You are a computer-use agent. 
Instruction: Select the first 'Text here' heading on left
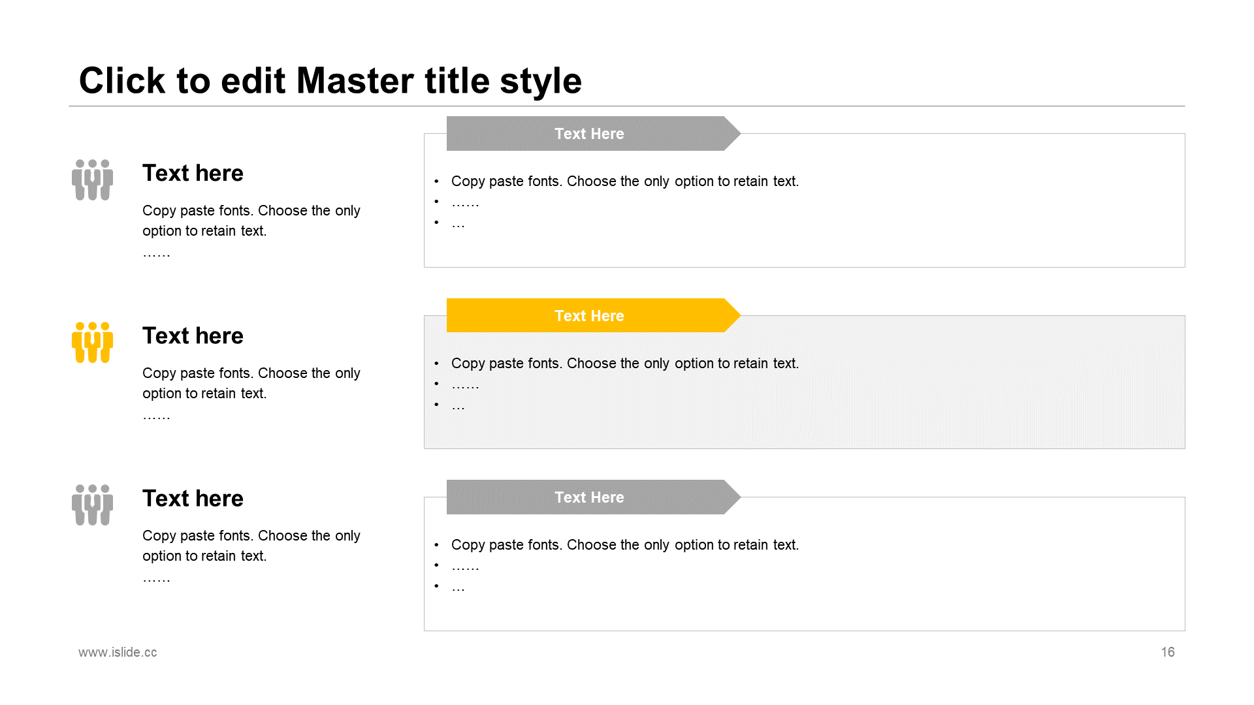coord(193,173)
